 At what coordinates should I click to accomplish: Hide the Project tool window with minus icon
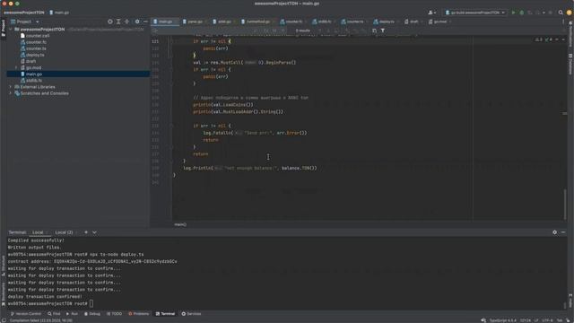click(145, 22)
